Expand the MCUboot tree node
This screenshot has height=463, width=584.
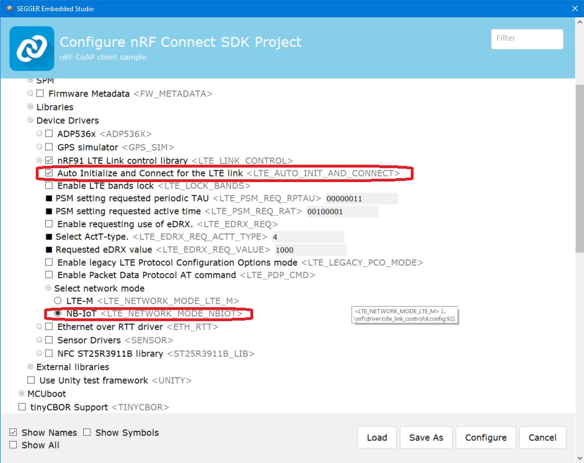pyautogui.click(x=21, y=394)
